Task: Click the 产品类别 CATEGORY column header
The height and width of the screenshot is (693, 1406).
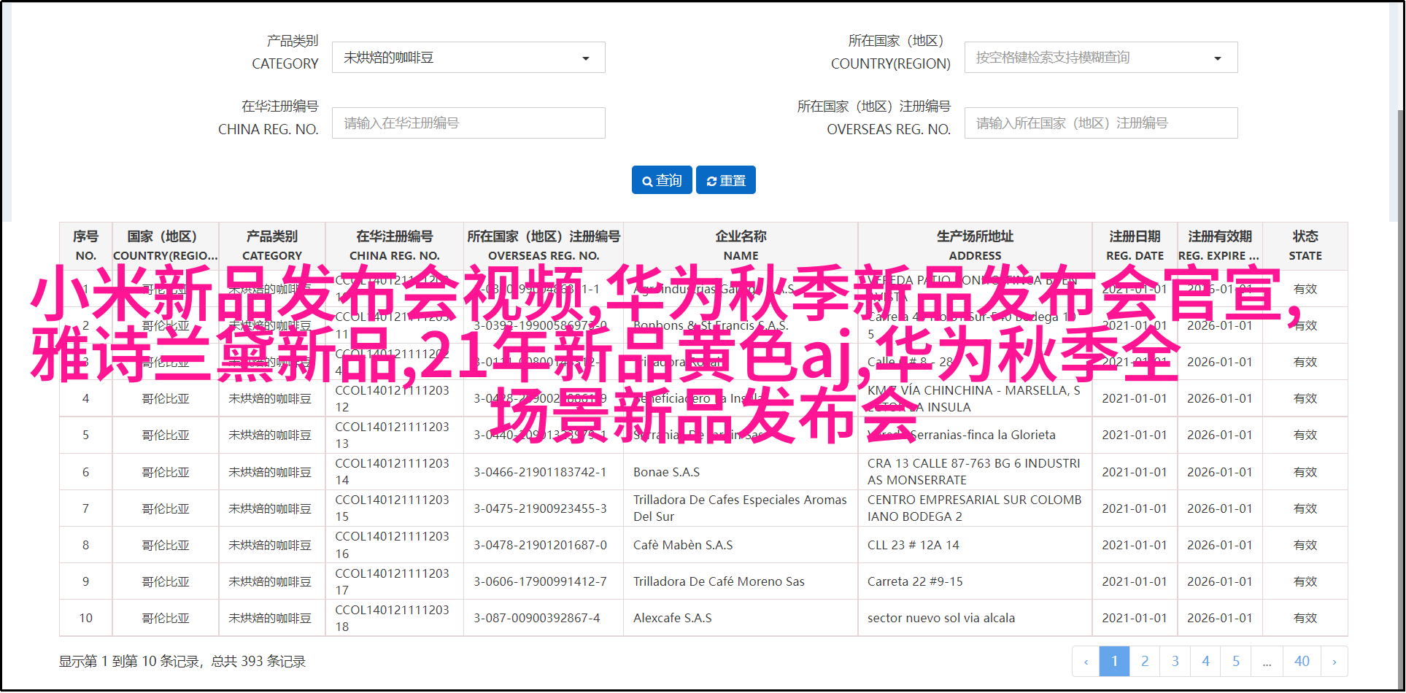Action: (x=272, y=246)
